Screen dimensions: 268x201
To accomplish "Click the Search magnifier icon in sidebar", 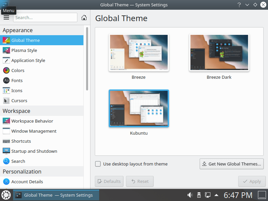I will click(6, 161).
